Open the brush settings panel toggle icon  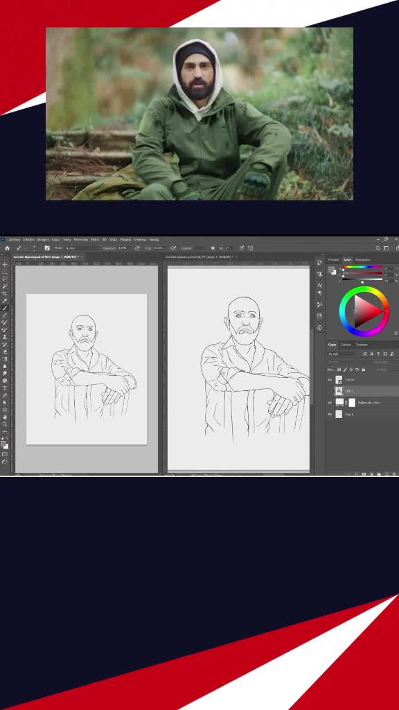click(x=47, y=248)
